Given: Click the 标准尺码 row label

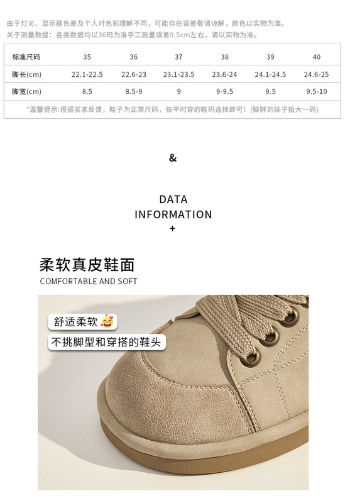Looking at the screenshot, I should [x=26, y=57].
